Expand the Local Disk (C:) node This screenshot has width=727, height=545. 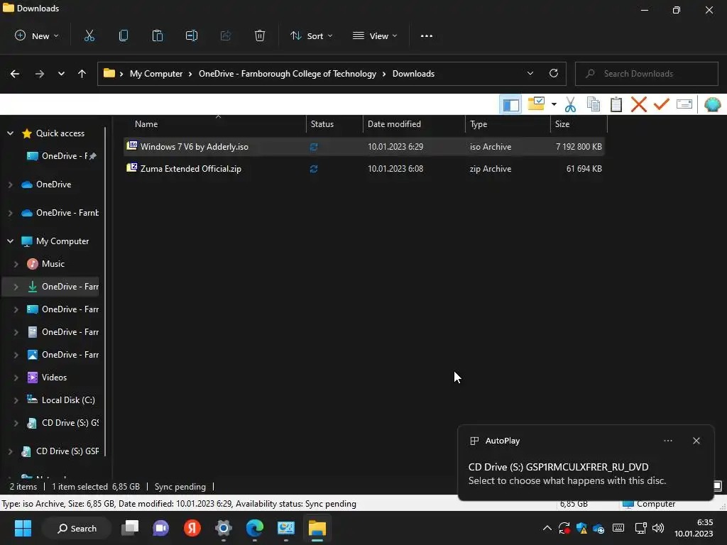tap(16, 400)
